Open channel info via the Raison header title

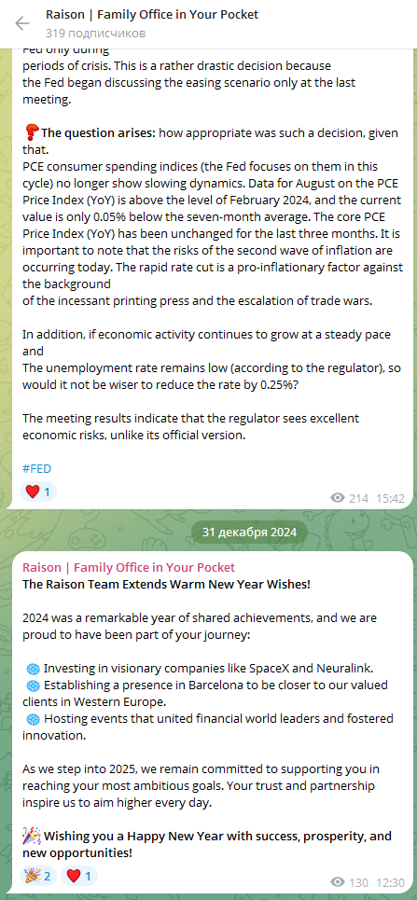tap(152, 15)
